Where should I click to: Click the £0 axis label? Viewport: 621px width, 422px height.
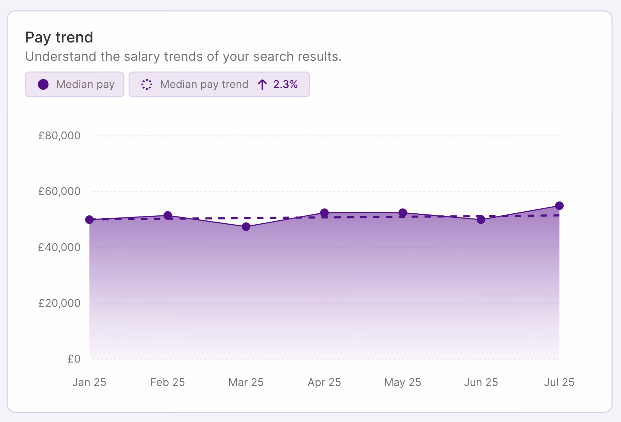tap(74, 359)
